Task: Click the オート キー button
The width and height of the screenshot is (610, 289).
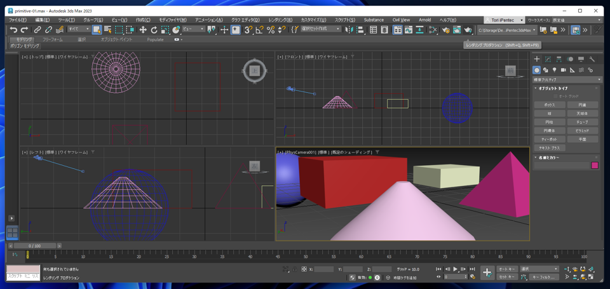Action: click(x=507, y=269)
